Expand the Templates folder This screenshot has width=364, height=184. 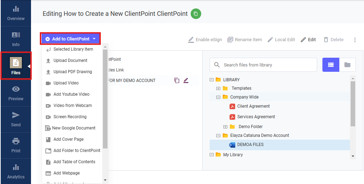tap(218, 88)
